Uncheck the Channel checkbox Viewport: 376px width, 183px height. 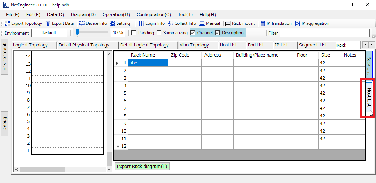193,33
